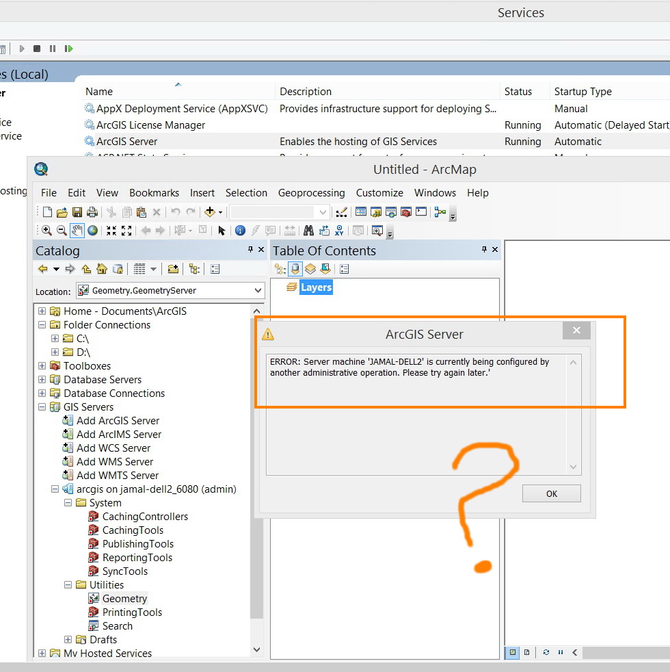The height and width of the screenshot is (672, 670).
Task: Click OK in the ArcGIS Server error dialog
Action: [552, 493]
